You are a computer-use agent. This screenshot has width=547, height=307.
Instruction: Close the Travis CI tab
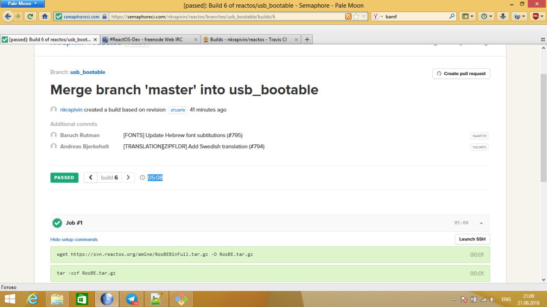(296, 39)
